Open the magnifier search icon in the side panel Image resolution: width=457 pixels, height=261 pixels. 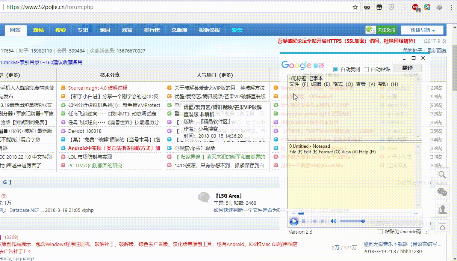[442, 175]
